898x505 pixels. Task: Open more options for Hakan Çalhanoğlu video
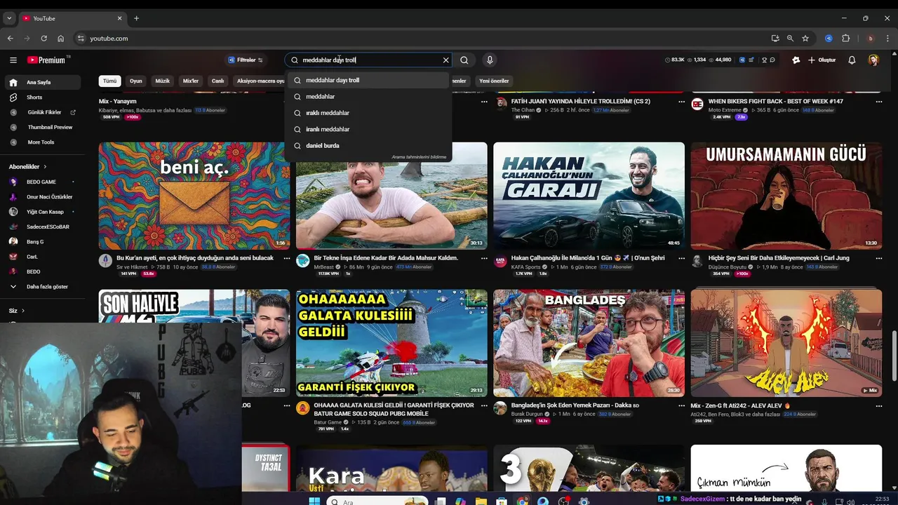tap(681, 258)
